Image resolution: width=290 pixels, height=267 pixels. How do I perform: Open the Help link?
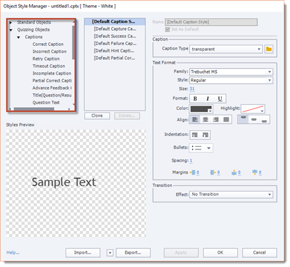point(13,252)
